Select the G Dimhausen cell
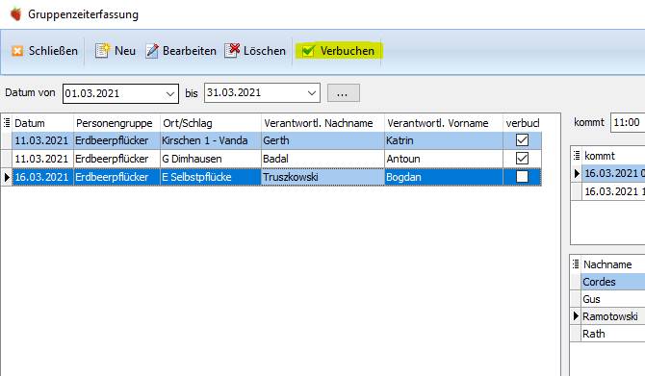This screenshot has height=376, width=645. [x=211, y=159]
